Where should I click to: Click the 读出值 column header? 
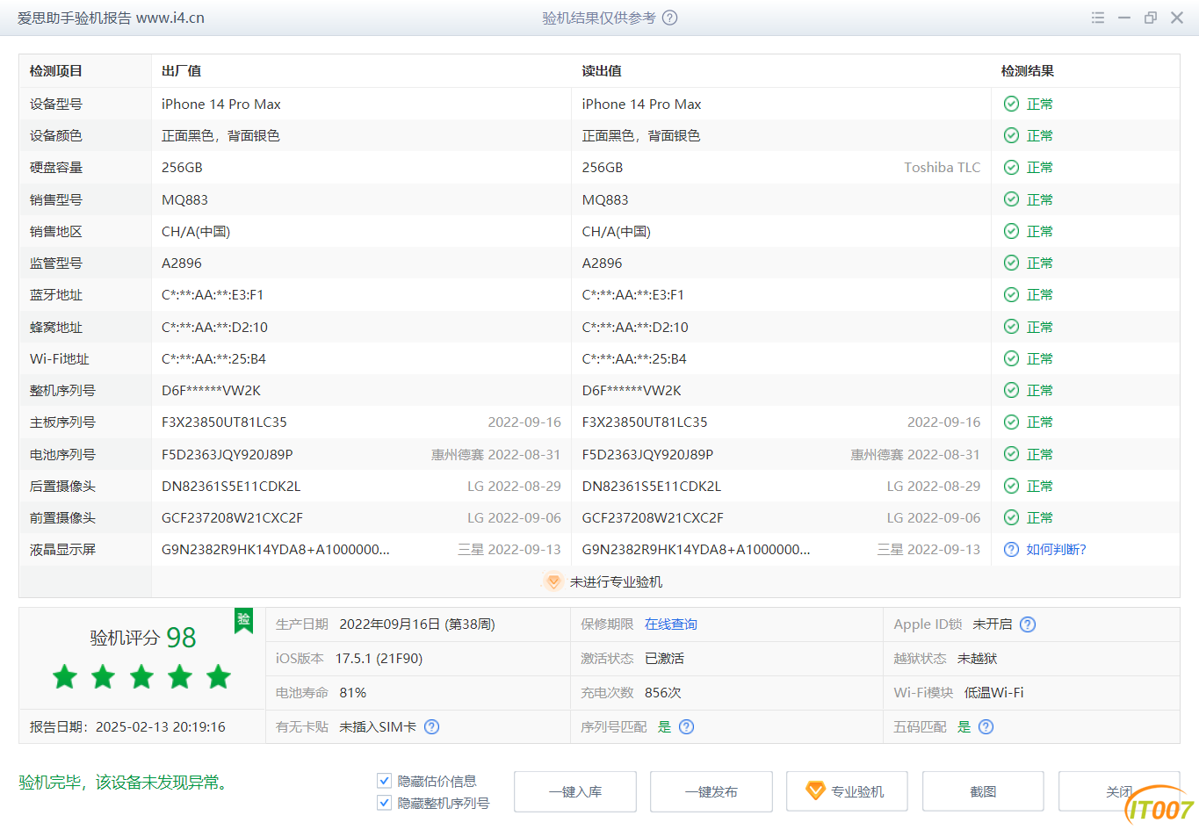click(x=602, y=71)
